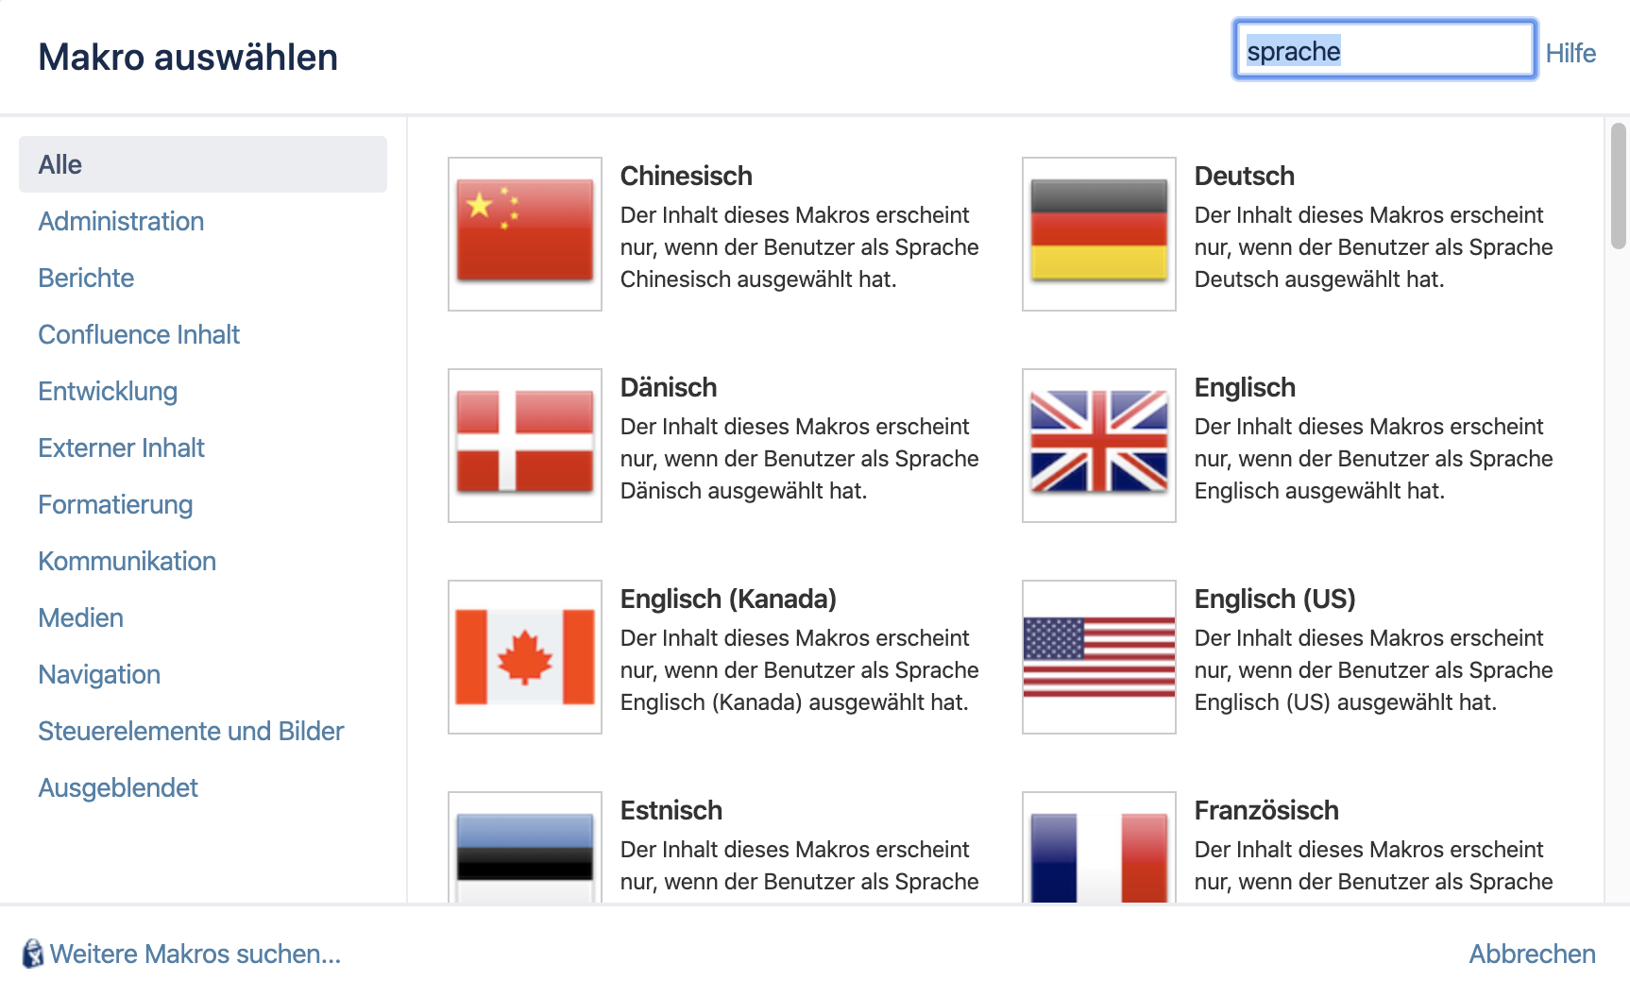The image size is (1630, 997).
Task: Select the Englisch (US) flag icon
Action: point(1099,656)
